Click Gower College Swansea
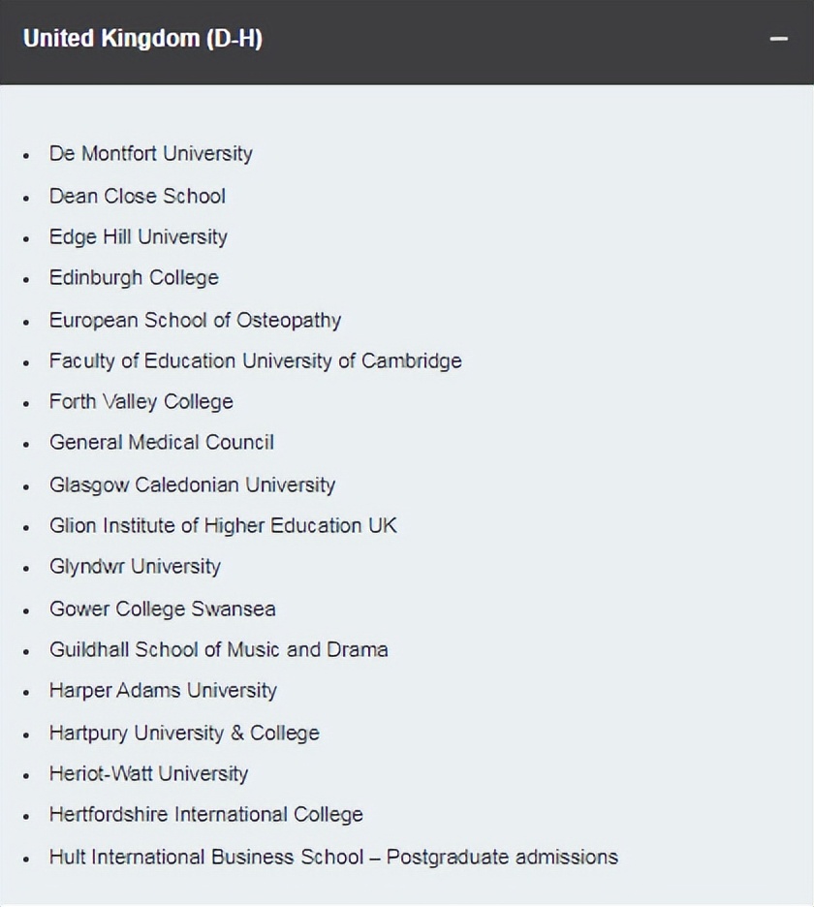Viewport: 814px width, 907px height. point(162,610)
